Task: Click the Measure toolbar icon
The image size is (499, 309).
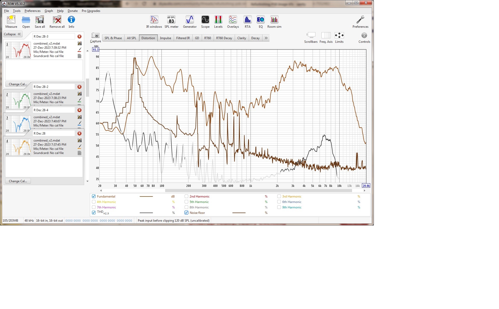Action: (x=11, y=22)
